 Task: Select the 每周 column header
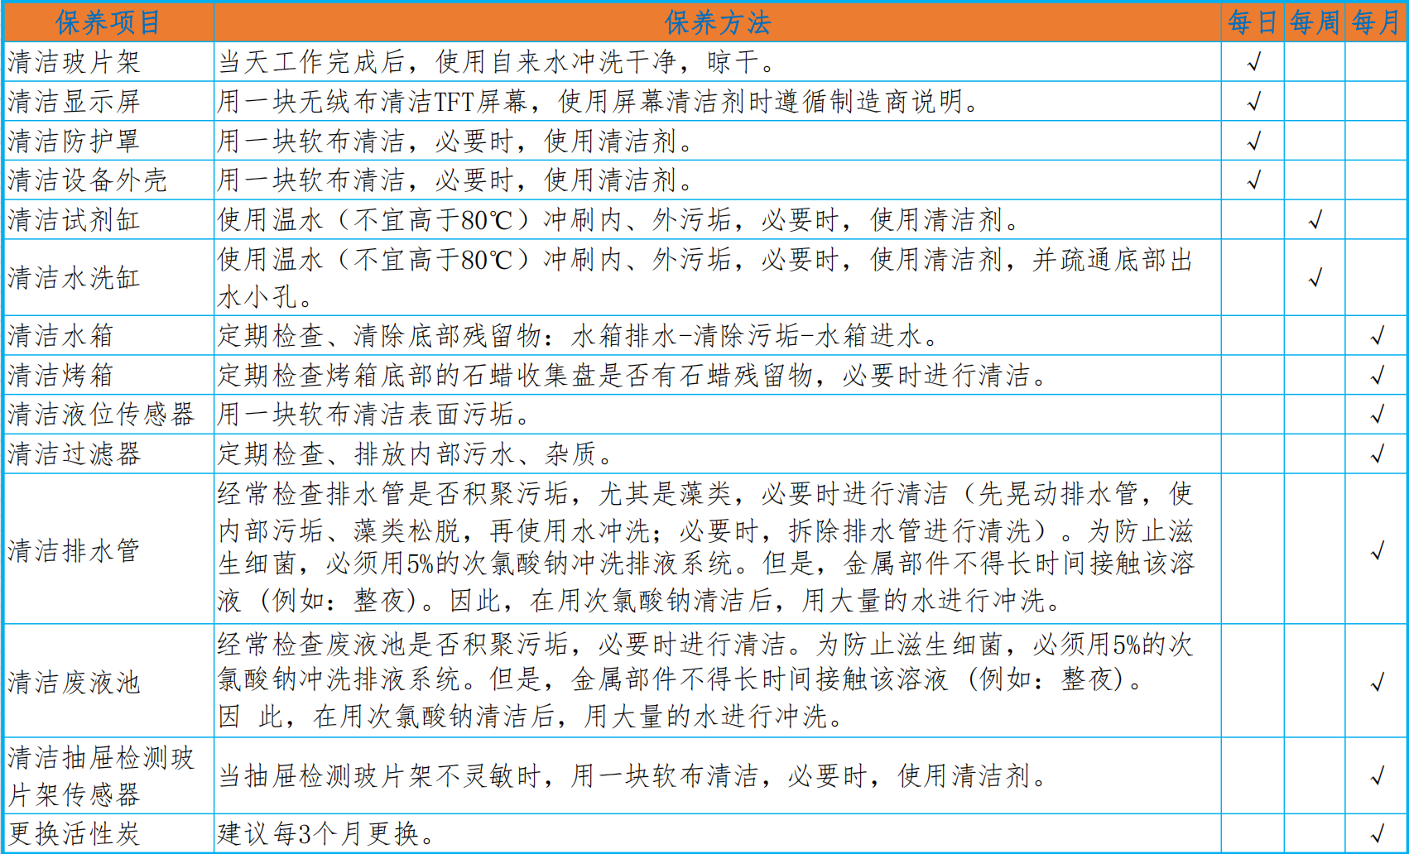click(1314, 22)
